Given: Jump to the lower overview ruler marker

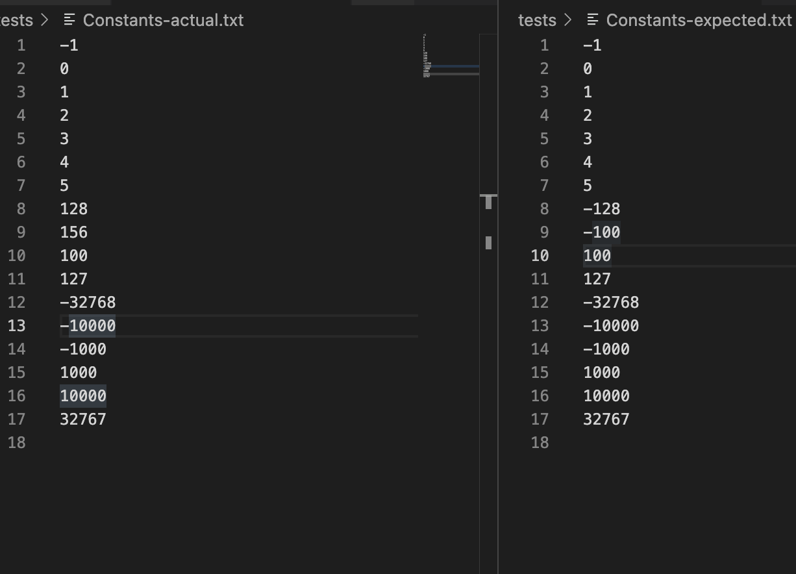Looking at the screenshot, I should coord(488,243).
